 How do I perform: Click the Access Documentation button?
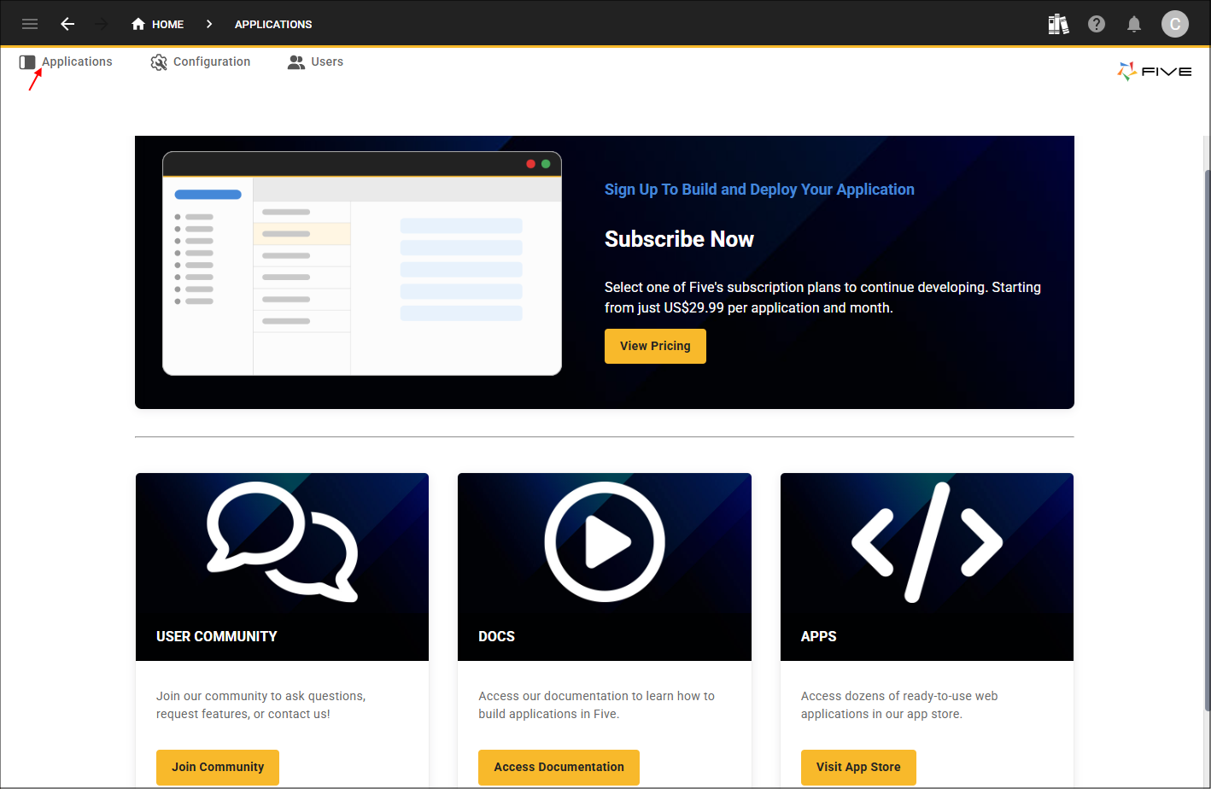pyautogui.click(x=559, y=767)
